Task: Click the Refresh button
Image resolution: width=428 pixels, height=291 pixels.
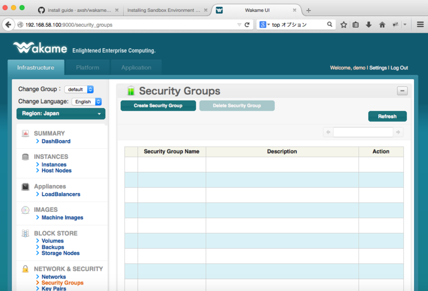Action: 387,116
